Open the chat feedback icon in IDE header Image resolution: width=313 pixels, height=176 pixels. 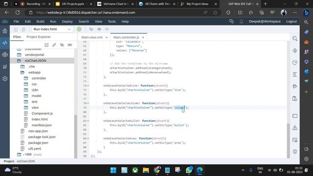point(231,22)
